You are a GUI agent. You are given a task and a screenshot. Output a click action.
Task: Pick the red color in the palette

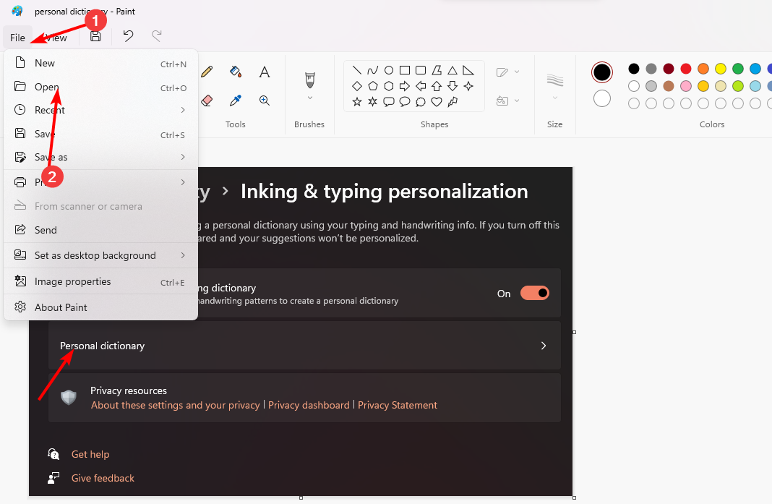tap(686, 69)
